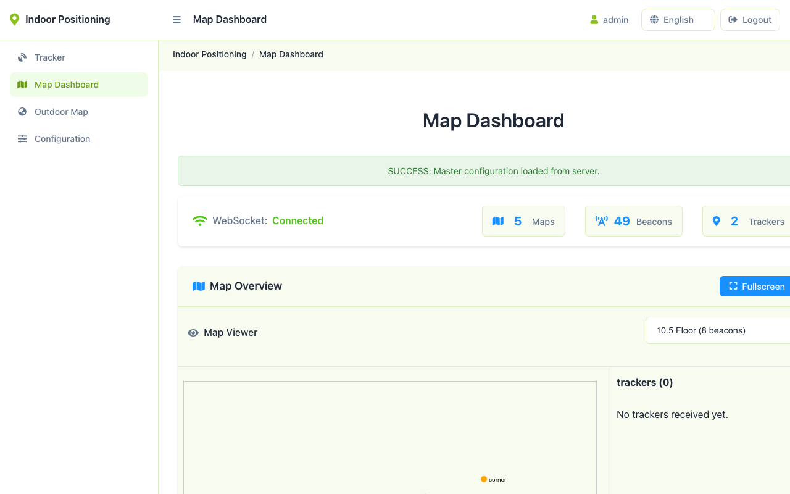Screen dimensions: 790x494
Task: Open the Tracker page in sidebar
Action: pyautogui.click(x=79, y=57)
